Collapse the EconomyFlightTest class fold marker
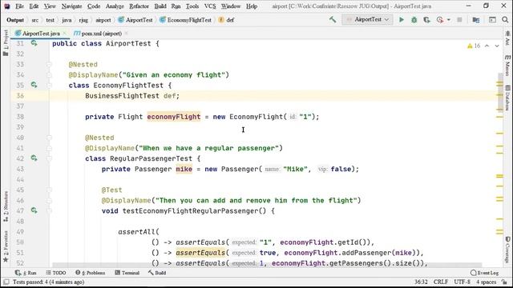 [49, 86]
